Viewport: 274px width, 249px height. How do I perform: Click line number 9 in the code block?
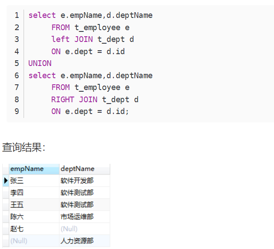[17, 111]
